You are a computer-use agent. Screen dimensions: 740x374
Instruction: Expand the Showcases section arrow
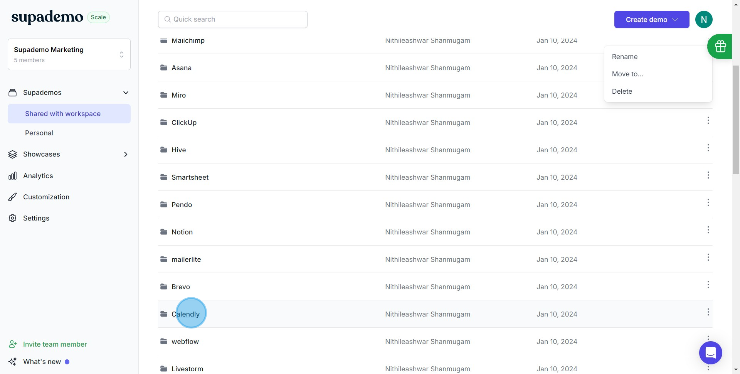pyautogui.click(x=126, y=154)
